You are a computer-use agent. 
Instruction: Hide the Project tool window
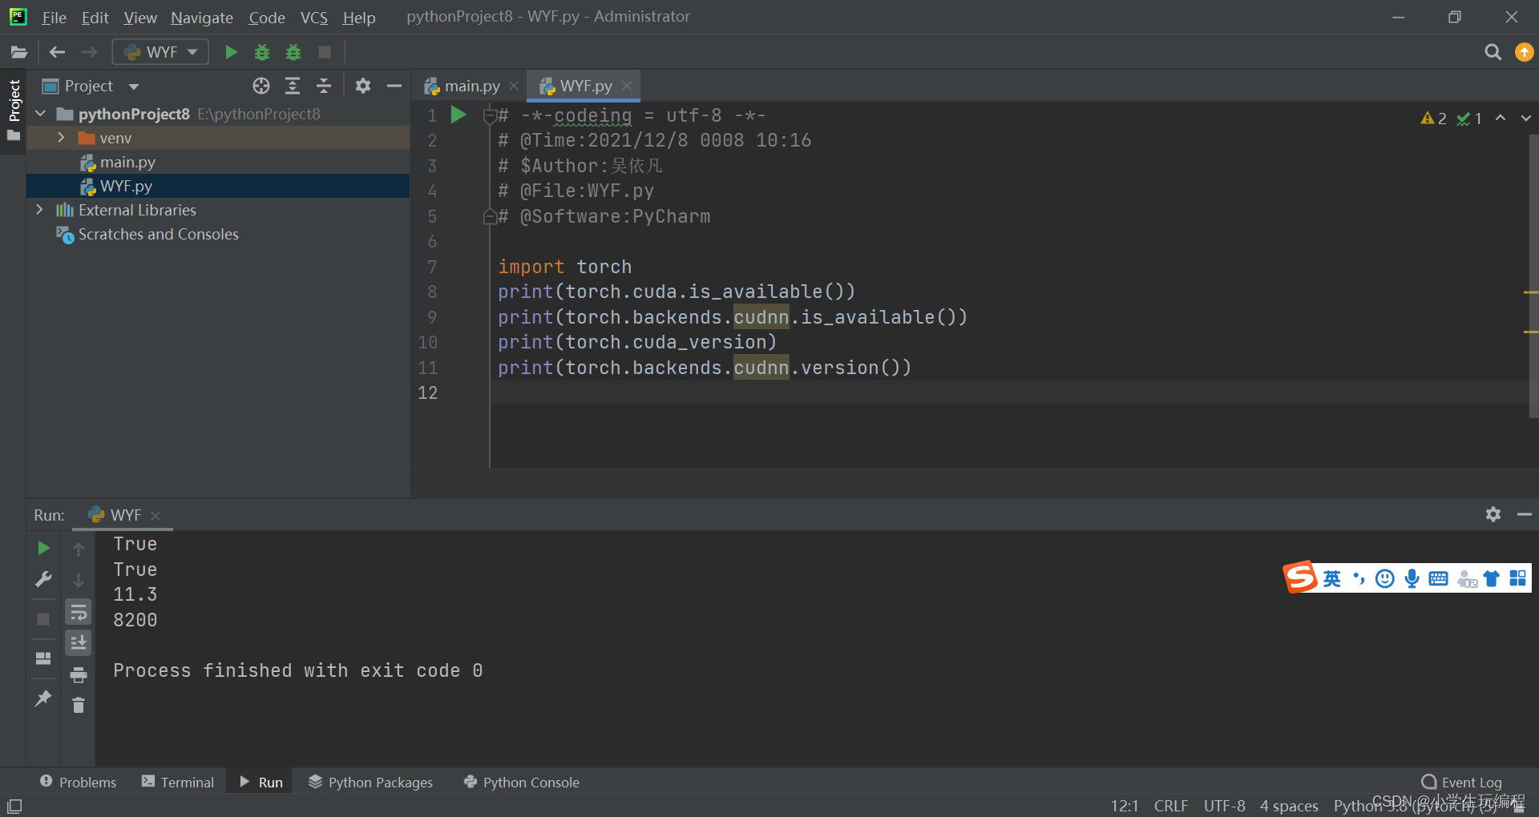pyautogui.click(x=394, y=86)
